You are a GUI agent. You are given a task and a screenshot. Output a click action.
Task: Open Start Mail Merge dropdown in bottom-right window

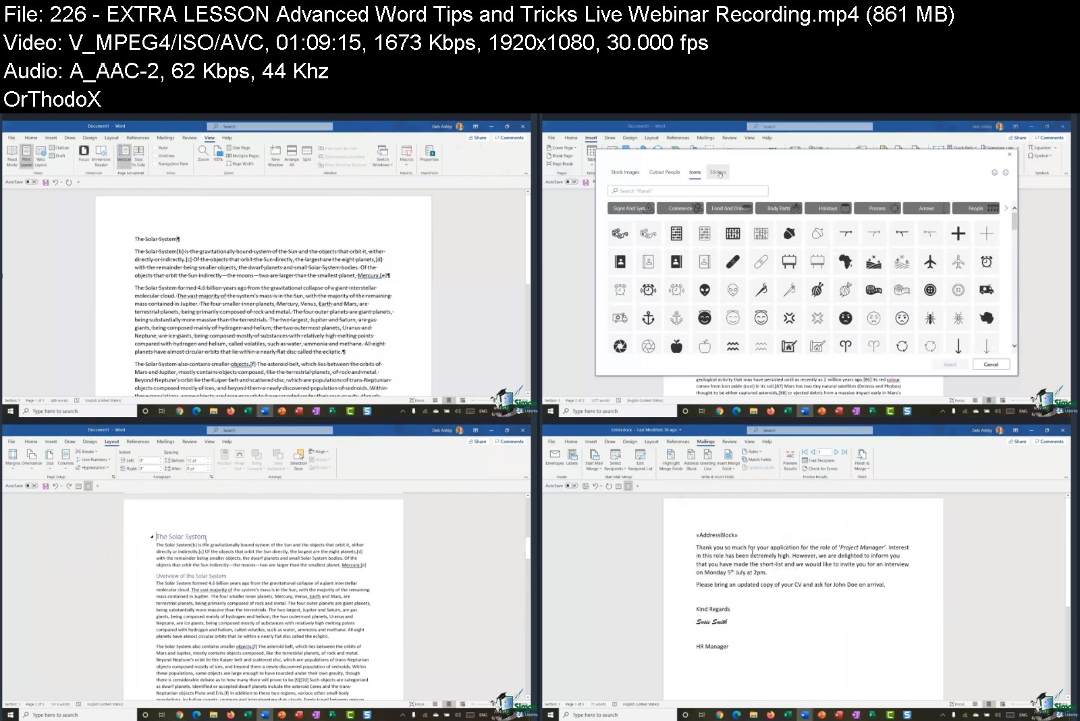[x=593, y=459]
